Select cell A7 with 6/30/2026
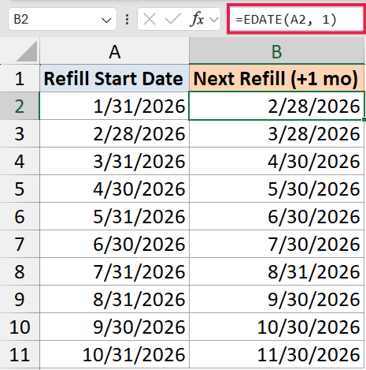 click(x=114, y=244)
